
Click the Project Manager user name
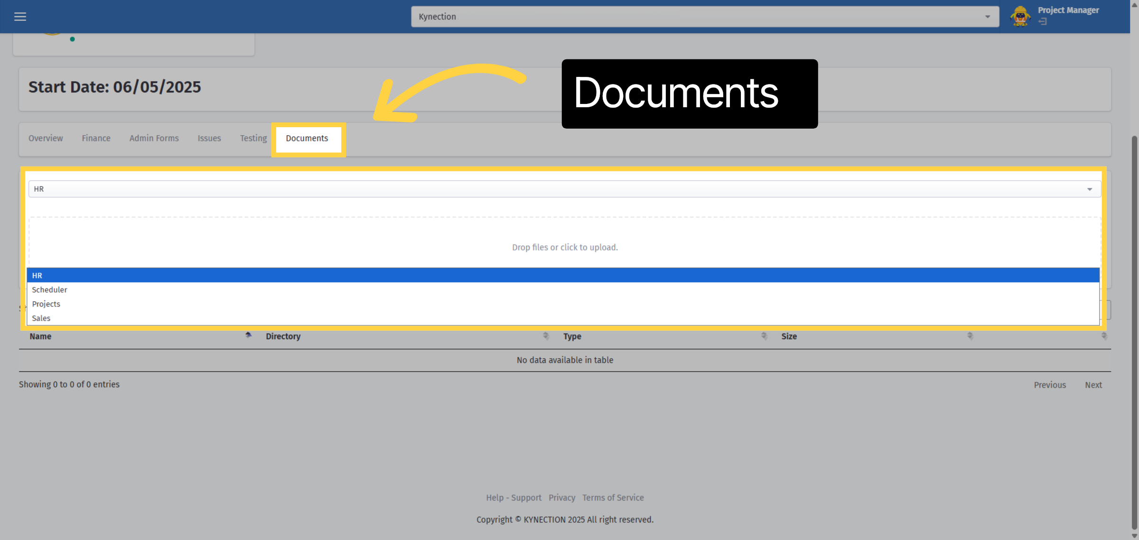tap(1068, 10)
